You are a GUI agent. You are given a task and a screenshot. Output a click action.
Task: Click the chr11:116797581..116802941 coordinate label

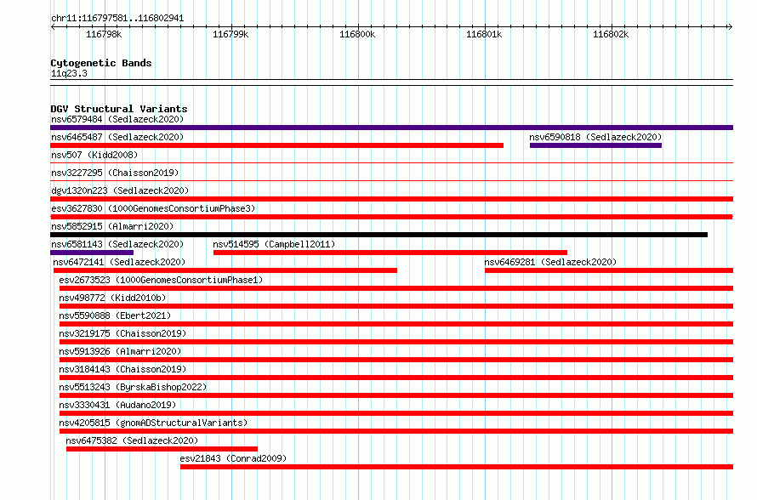point(117,19)
